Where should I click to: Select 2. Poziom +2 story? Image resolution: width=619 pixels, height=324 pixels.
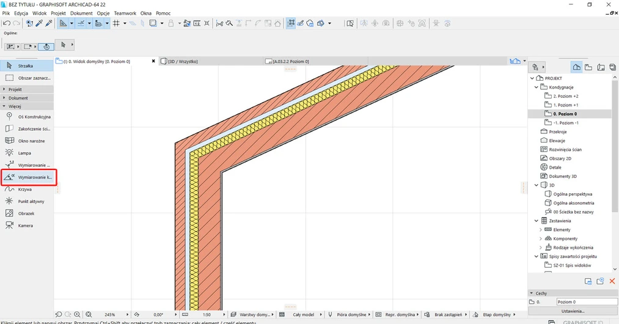point(566,96)
